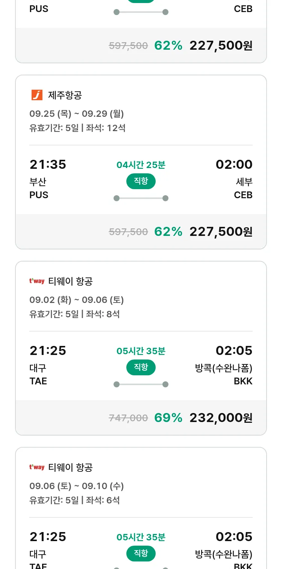The image size is (282, 569).
Task: Click the t'way logo on the 09.02 flight card
Action: point(37,281)
